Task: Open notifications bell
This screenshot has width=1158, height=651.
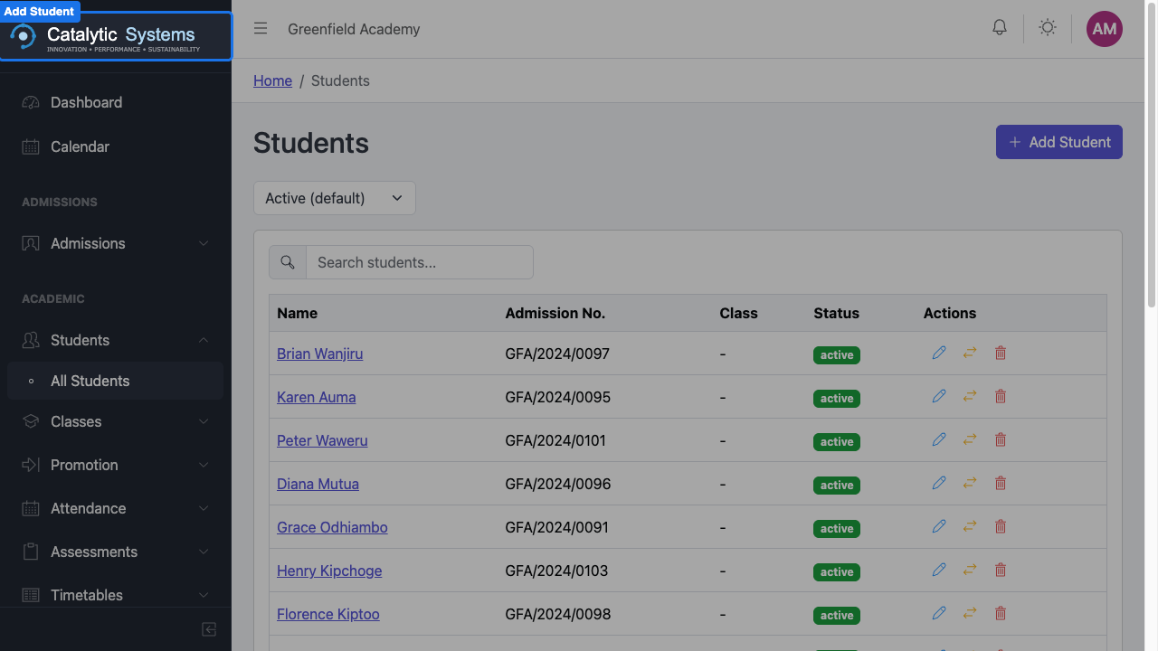Action: pyautogui.click(x=1000, y=28)
